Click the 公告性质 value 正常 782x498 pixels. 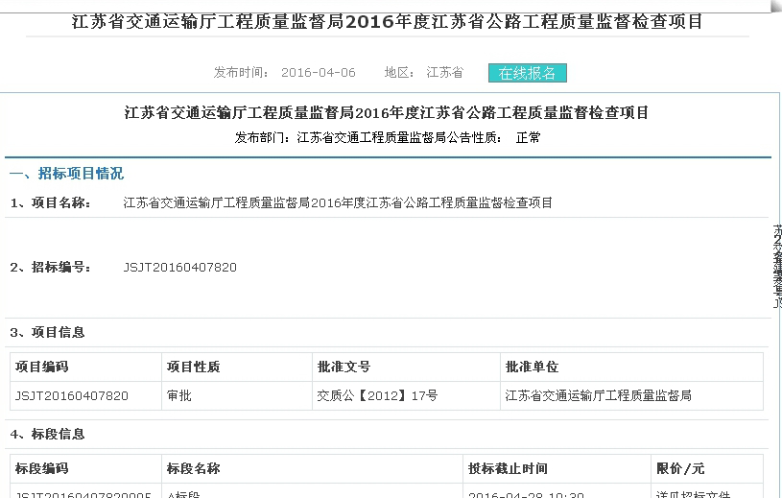[528, 137]
